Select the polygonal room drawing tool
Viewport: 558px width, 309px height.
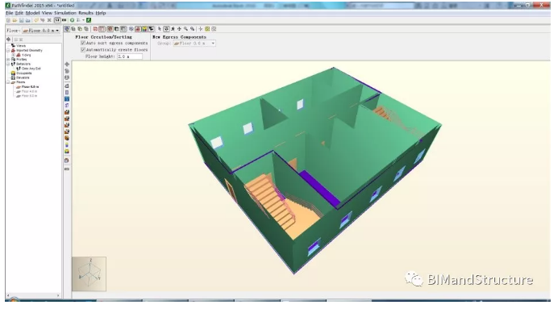[x=67, y=86]
